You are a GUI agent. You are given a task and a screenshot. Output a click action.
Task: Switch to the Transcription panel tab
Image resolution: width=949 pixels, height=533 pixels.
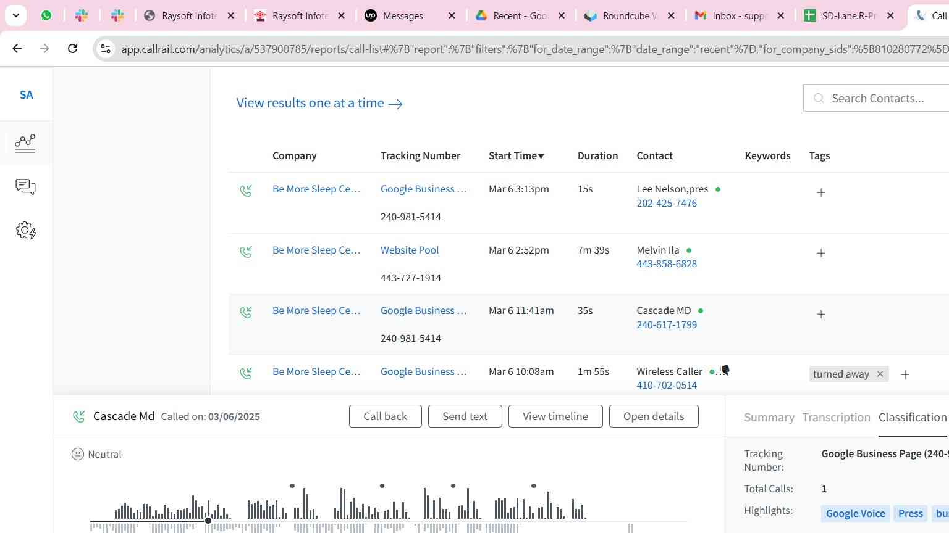click(836, 417)
